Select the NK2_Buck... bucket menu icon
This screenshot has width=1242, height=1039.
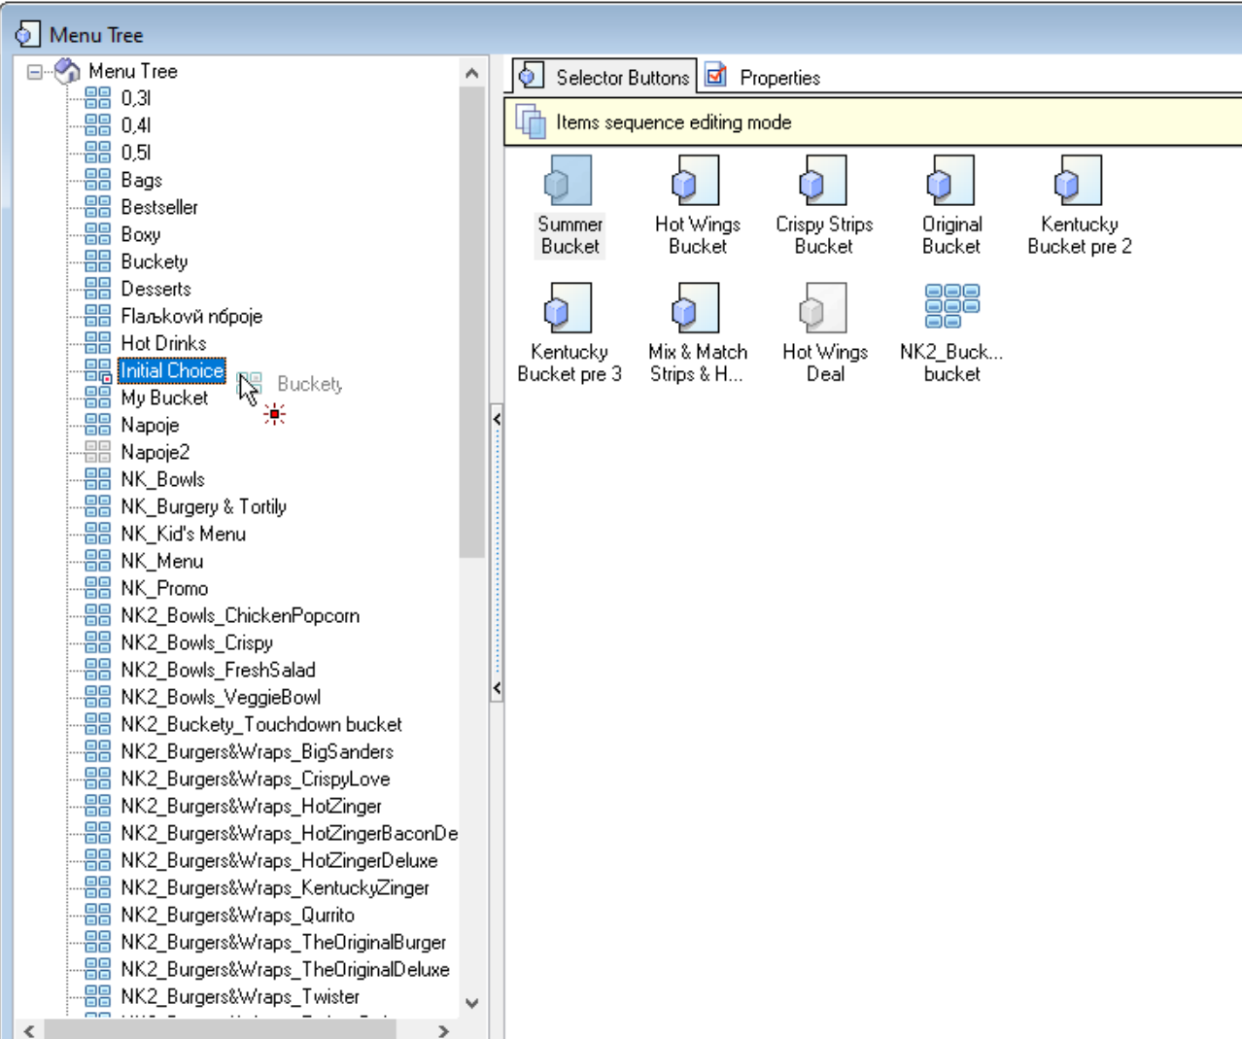pyautogui.click(x=952, y=306)
